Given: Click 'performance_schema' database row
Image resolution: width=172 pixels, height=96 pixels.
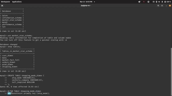Looking at the screenshot, I should pos(12,25).
